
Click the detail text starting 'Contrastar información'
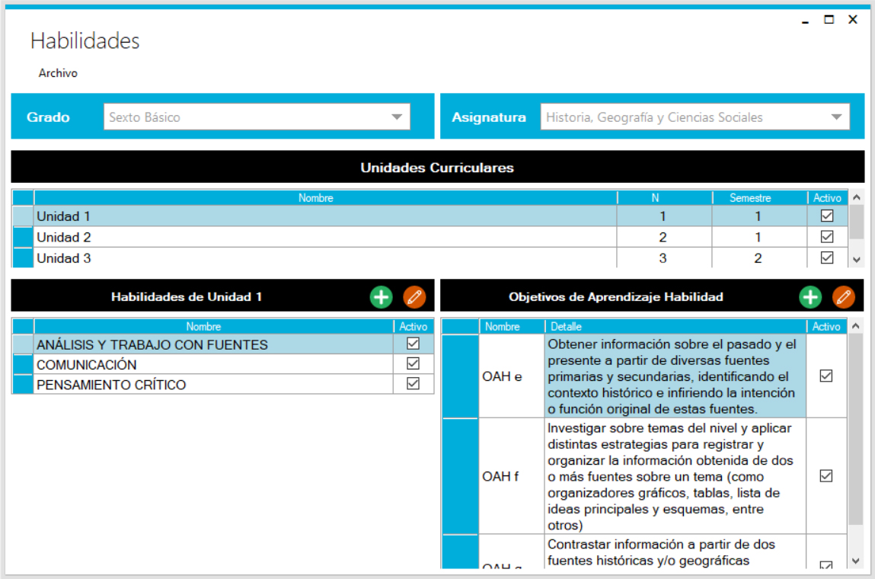pos(675,552)
